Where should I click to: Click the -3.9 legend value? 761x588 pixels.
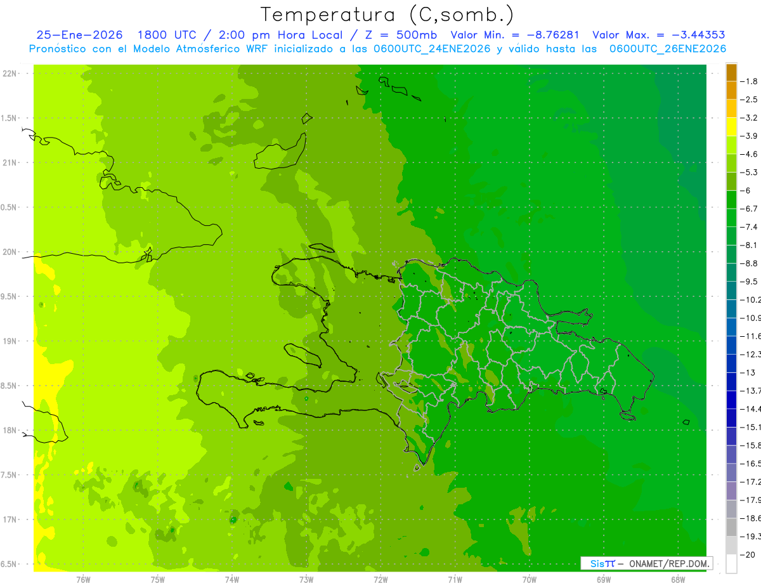(x=749, y=136)
